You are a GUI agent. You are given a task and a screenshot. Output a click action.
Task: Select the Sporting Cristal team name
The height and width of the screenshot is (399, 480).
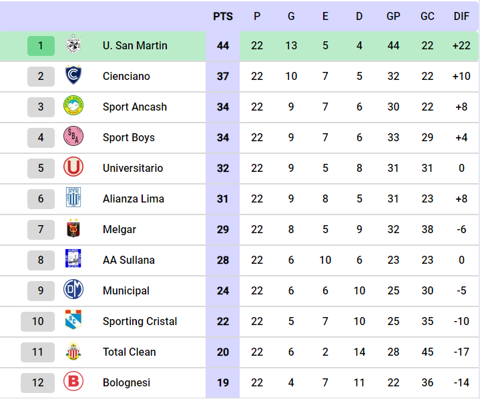point(140,321)
